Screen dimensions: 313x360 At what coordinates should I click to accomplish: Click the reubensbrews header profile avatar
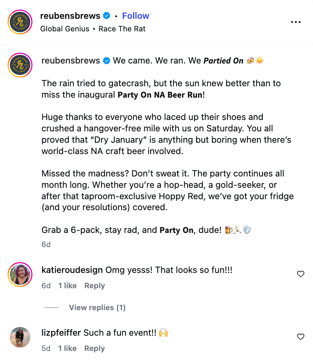[x=20, y=22]
